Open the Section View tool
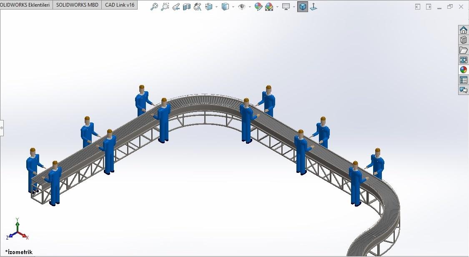 186,7
